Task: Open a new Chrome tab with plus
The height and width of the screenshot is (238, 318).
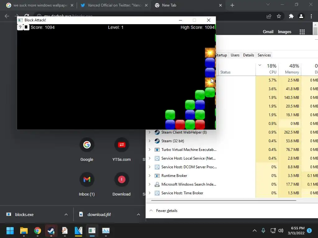Action: 232,5
